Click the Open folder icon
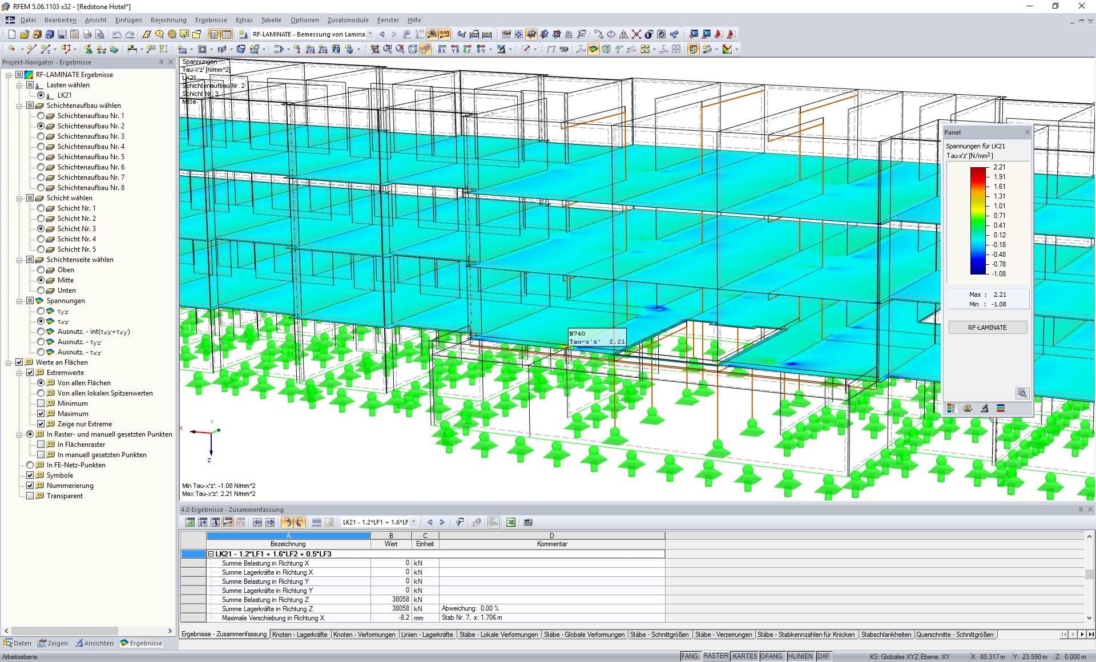Screen dimensions: 1096x662 (x=24, y=34)
